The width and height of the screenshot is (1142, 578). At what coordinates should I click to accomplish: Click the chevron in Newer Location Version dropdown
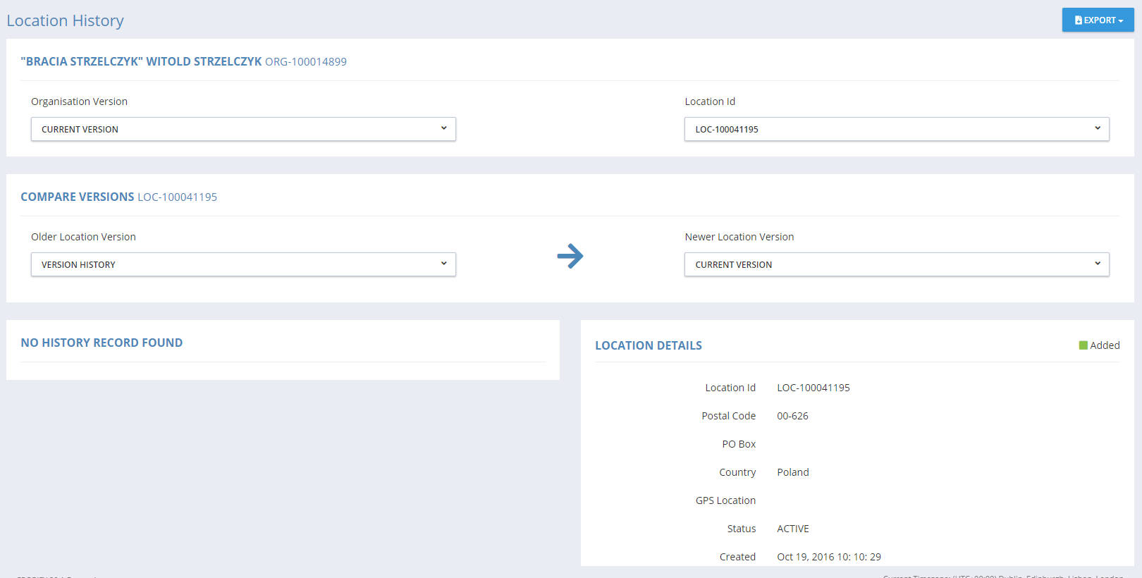pos(1097,264)
